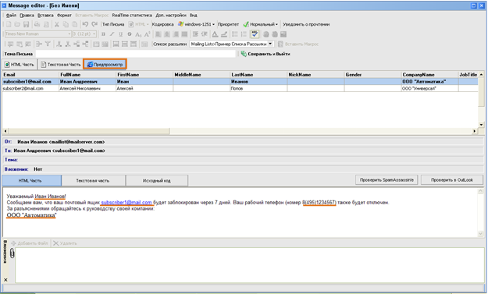The width and height of the screenshot is (488, 294).
Task: Open the font color tool
Action: click(x=215, y=34)
